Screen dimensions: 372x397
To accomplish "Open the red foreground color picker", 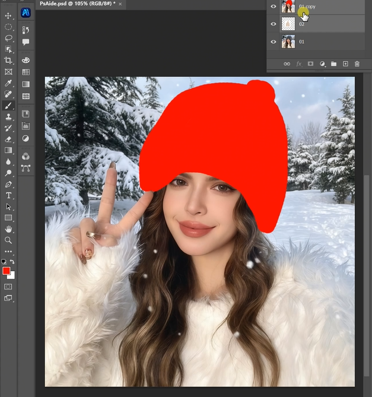I will (x=6, y=271).
